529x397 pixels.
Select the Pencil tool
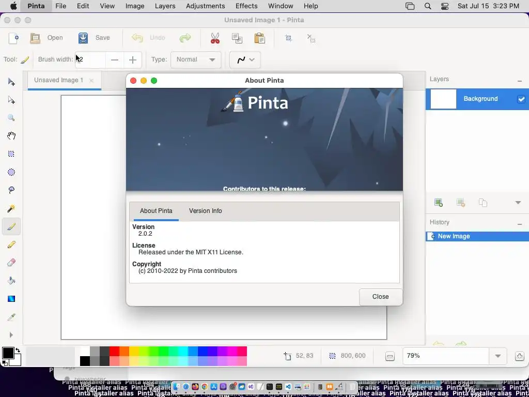click(11, 245)
